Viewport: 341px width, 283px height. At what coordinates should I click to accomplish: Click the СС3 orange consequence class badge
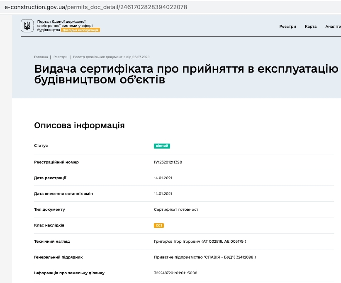[159, 225]
